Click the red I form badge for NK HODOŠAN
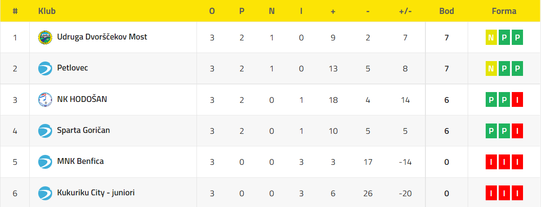Screen dimensions: 541x207 [x=518, y=100]
